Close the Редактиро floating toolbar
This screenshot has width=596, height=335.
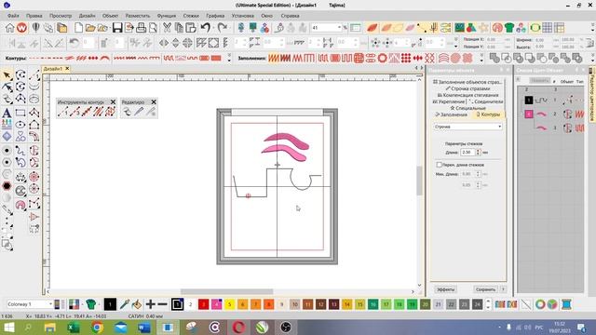pos(154,101)
